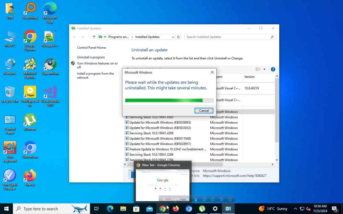343x214 pixels.
Task: Click the Control Panel taskbar button
Action: click(x=228, y=209)
